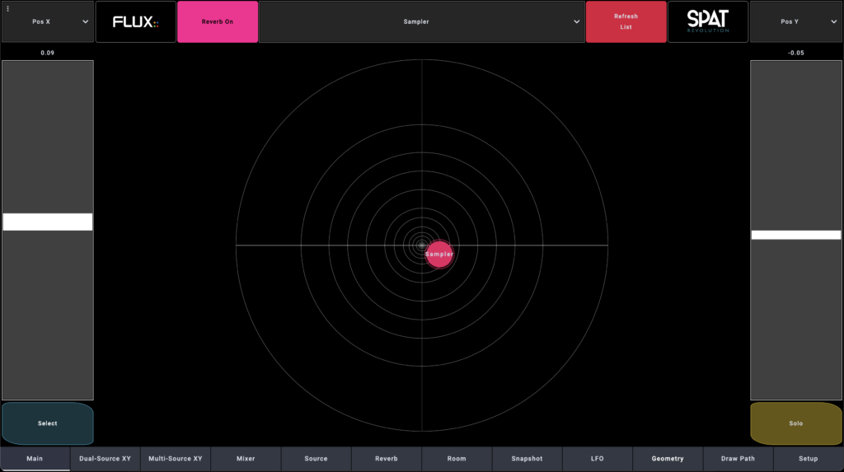Click the FLUX logo icon
Image resolution: width=844 pixels, height=472 pixels.
[x=135, y=21]
